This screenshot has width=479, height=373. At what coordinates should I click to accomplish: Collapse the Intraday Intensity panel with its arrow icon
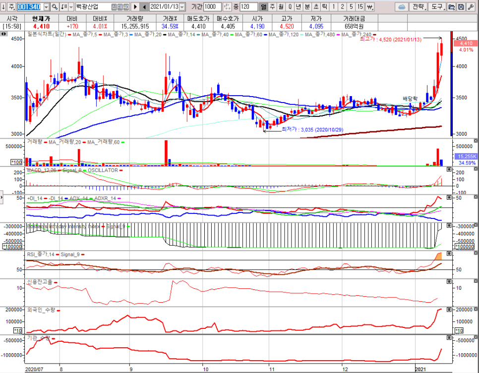click(x=449, y=225)
